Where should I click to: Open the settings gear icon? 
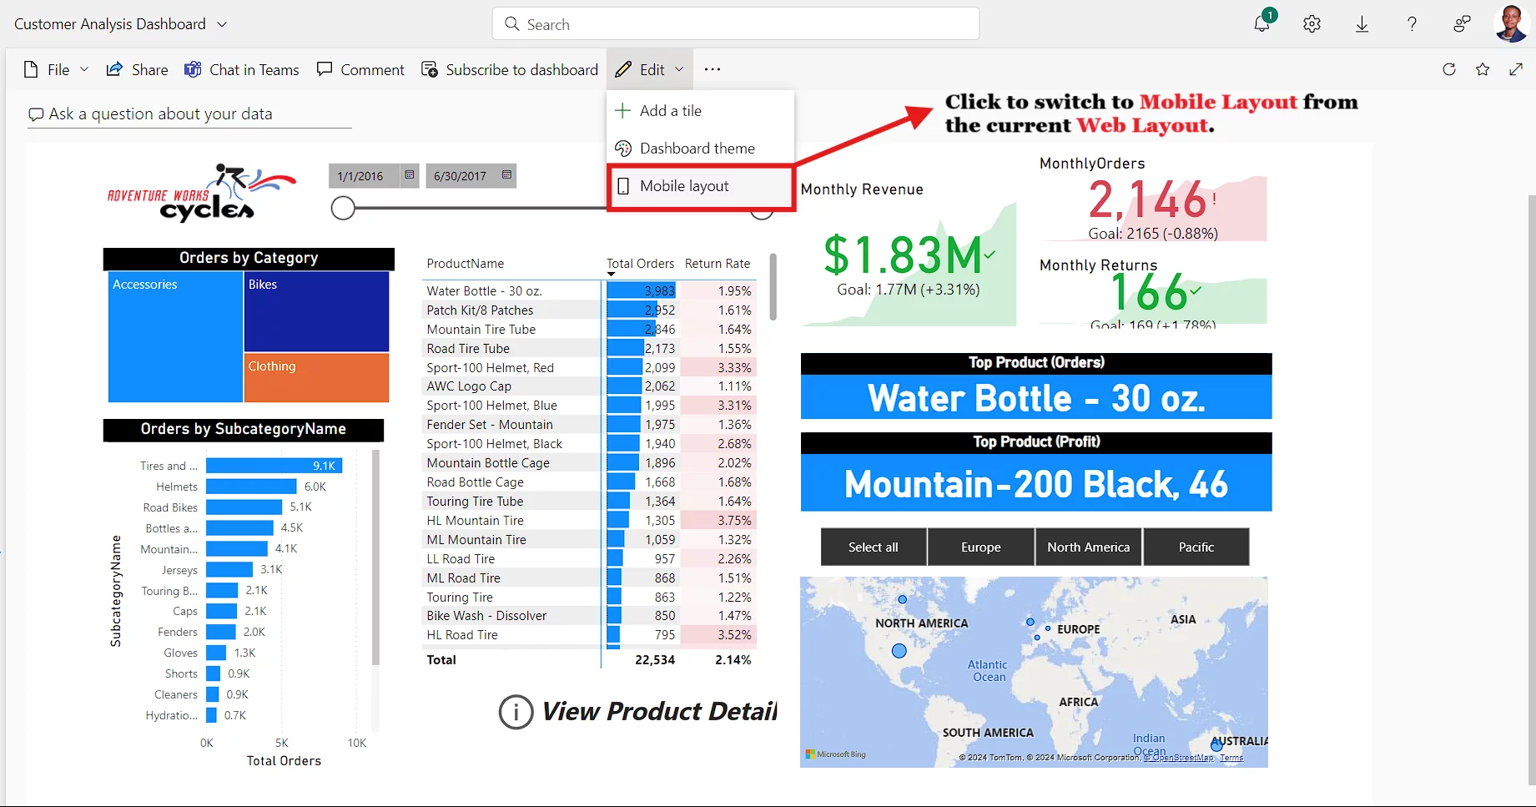pos(1312,24)
